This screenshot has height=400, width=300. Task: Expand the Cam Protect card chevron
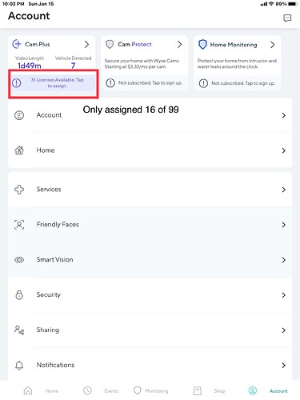tap(180, 44)
